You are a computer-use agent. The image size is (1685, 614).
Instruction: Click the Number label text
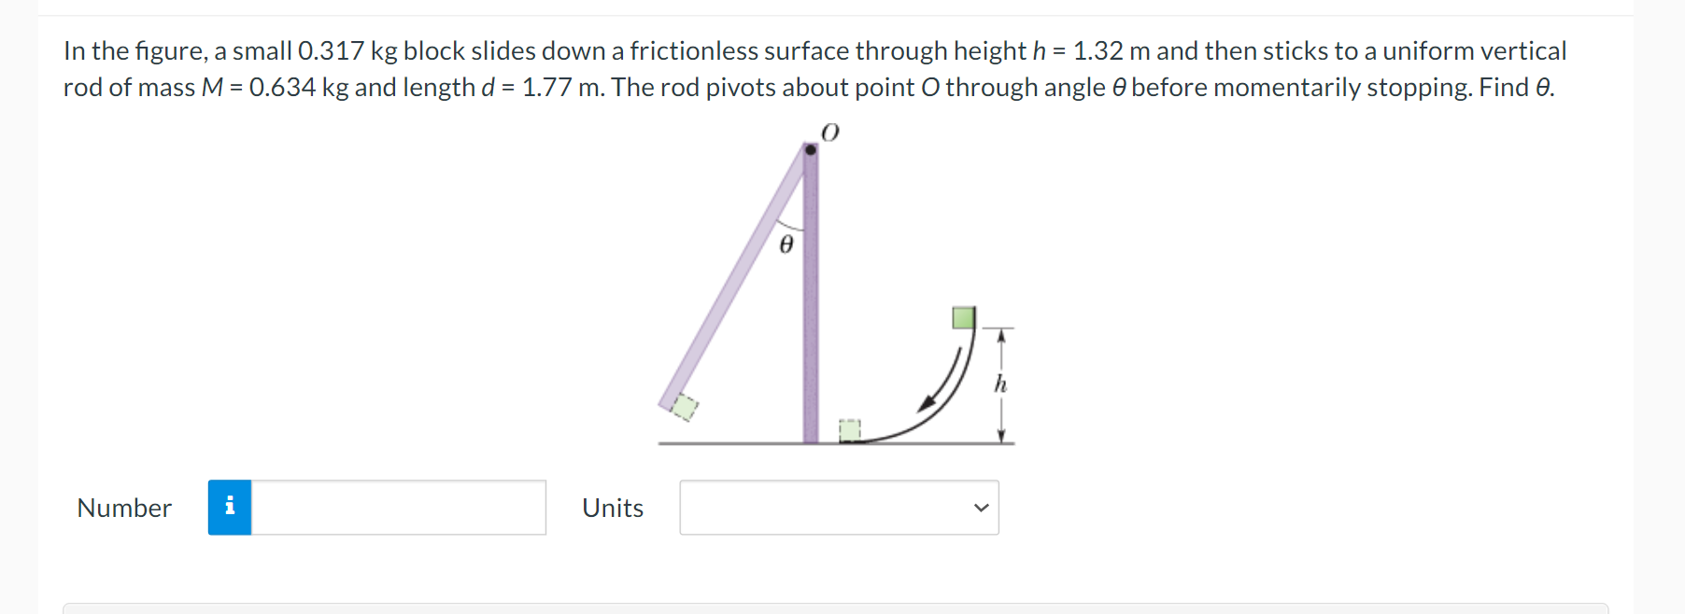[122, 508]
